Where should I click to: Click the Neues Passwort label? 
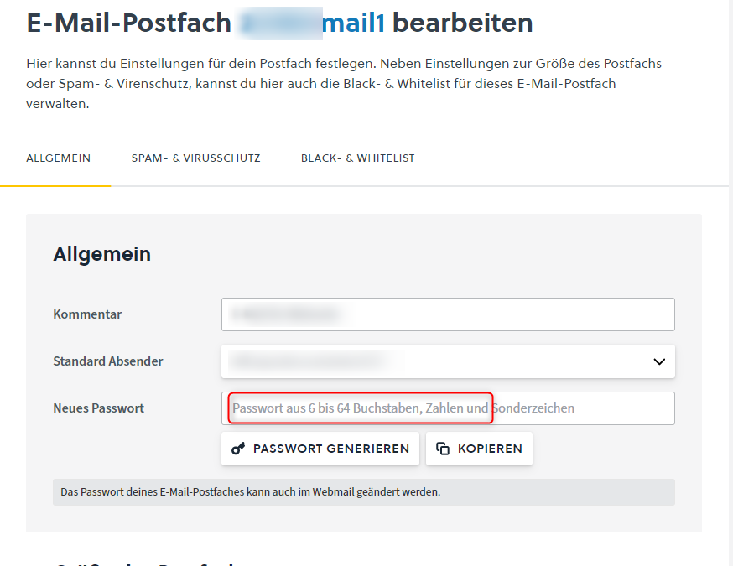(99, 408)
